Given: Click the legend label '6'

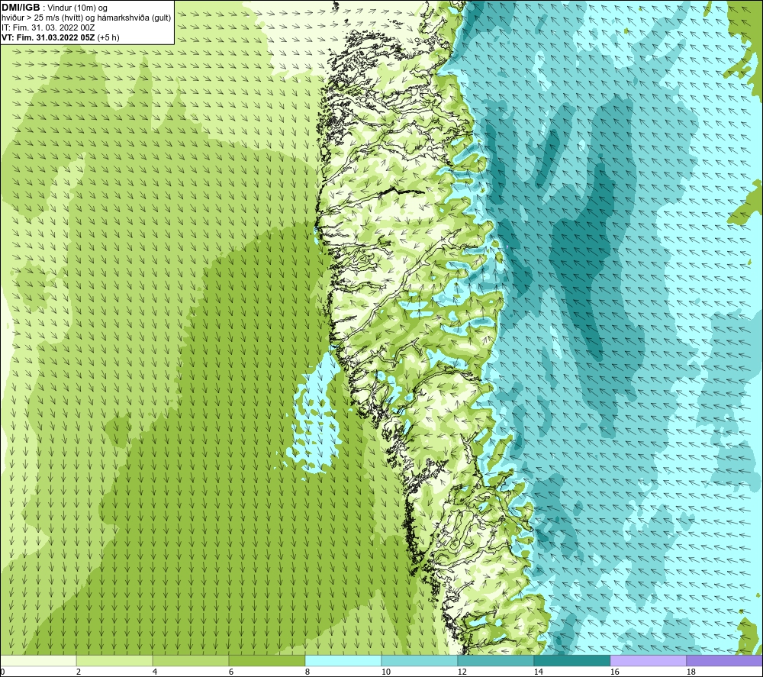Looking at the screenshot, I should click(231, 672).
